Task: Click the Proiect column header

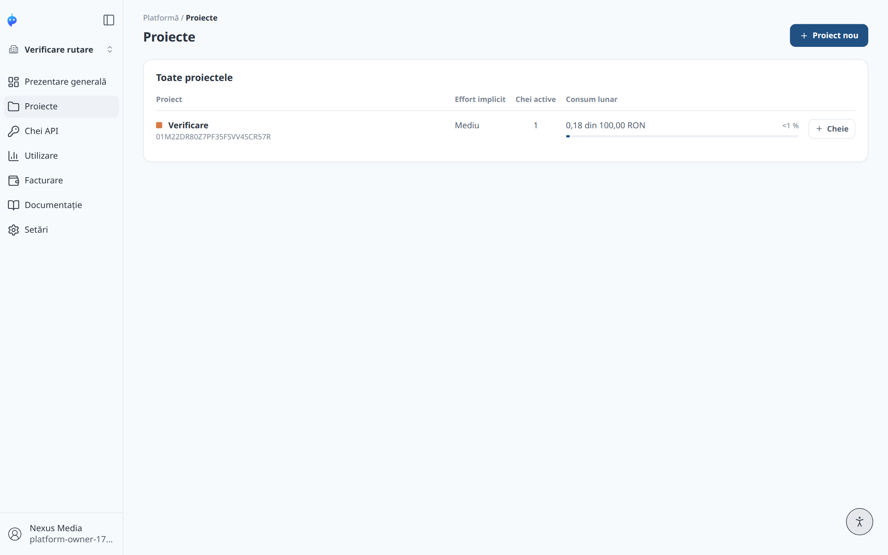Action: coord(169,99)
